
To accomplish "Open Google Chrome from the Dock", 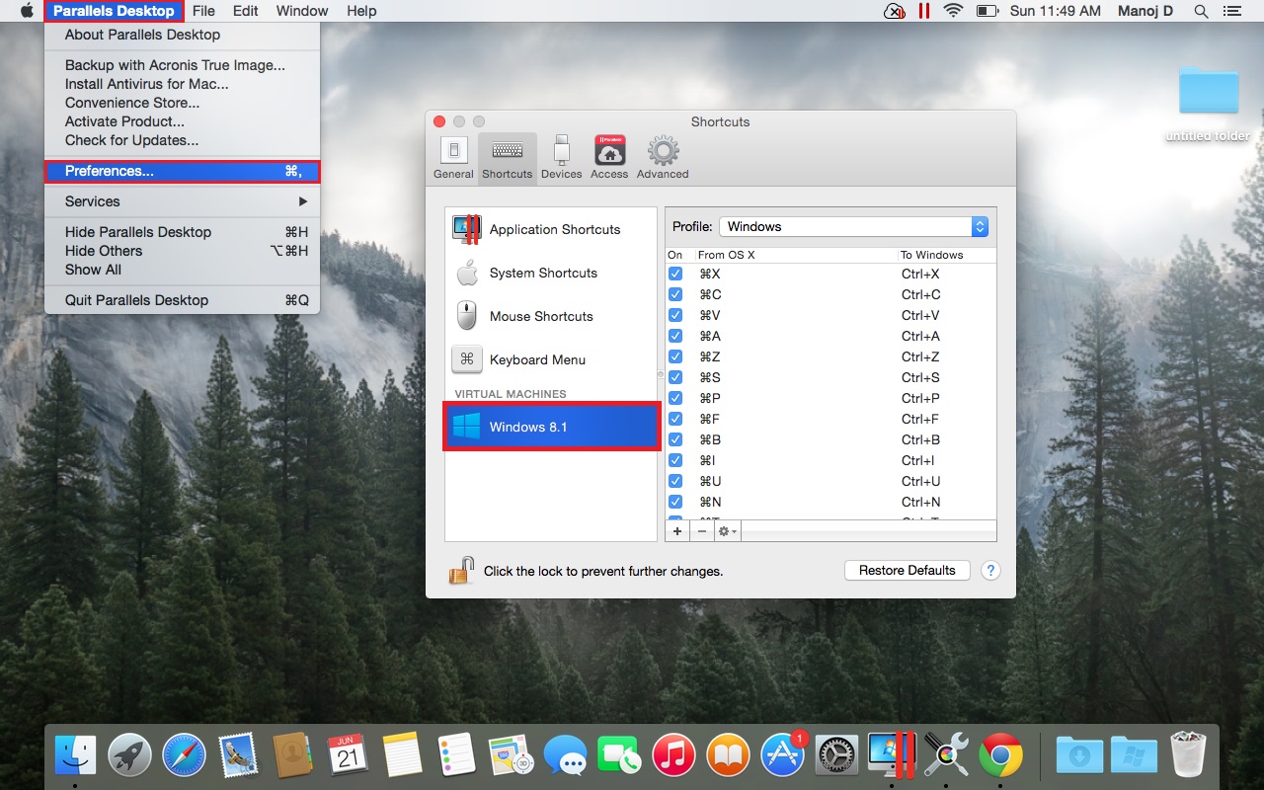I will coord(1000,756).
